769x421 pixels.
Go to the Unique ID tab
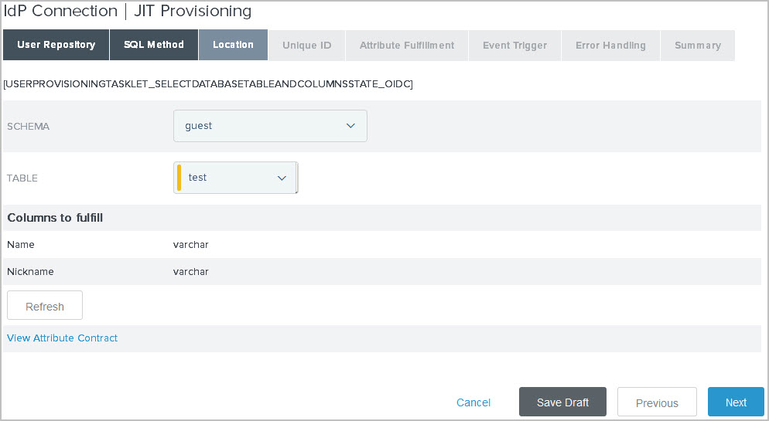click(x=306, y=46)
